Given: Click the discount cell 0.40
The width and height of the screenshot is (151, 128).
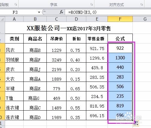Looking at the screenshot, I should (x=76, y=58).
